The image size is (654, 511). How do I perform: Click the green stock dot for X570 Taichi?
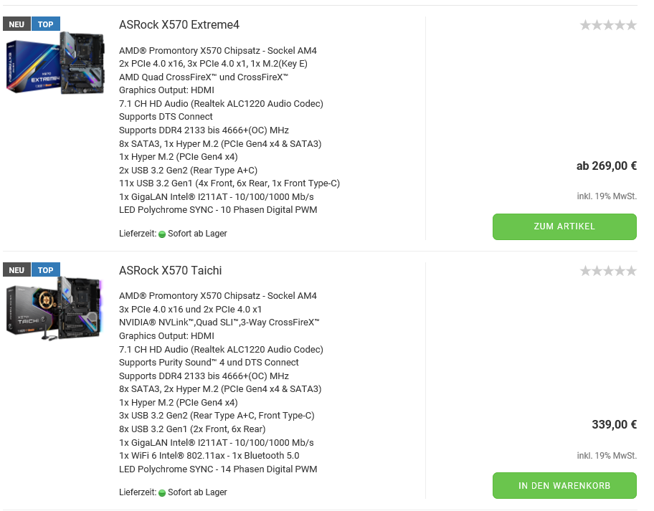tap(162, 493)
